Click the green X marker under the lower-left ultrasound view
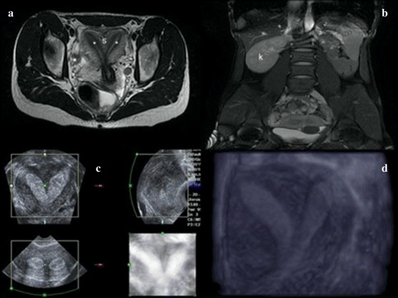This screenshot has width=398, height=298. tap(44, 295)
